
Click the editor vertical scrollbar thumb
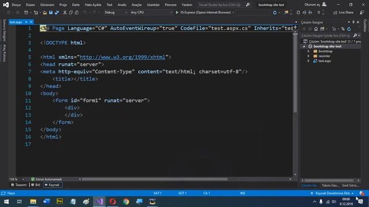coord(295,73)
